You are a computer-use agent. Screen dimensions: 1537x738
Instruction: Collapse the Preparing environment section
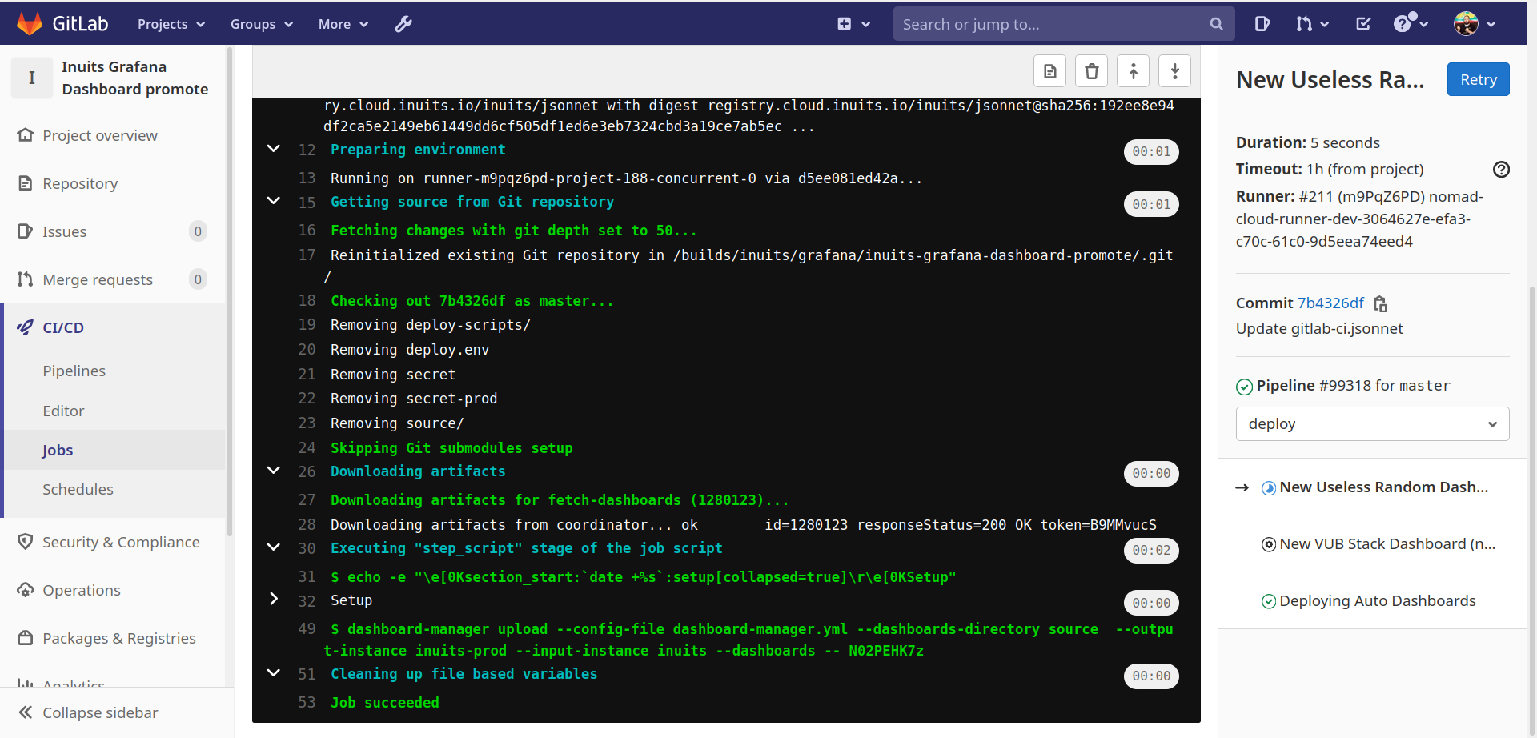tap(274, 149)
